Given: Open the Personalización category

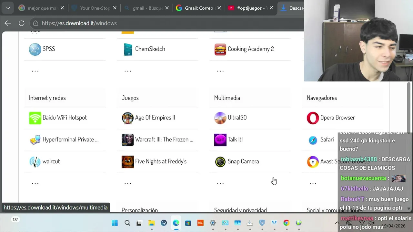Looking at the screenshot, I should point(140,210).
